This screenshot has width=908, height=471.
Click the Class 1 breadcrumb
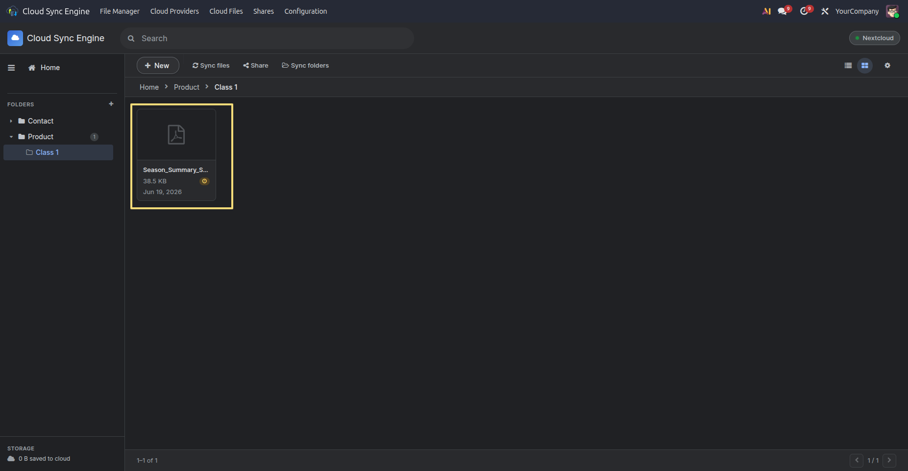[x=226, y=87]
